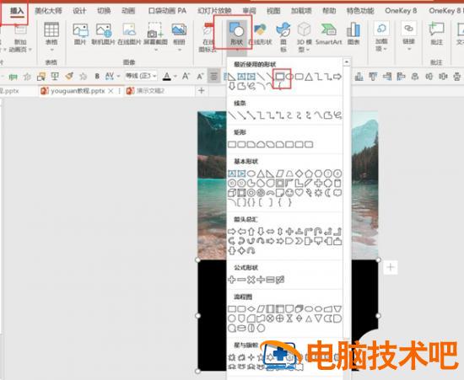This screenshot has width=464, height=380.
Task: Choose the smiley face shape
Action: [289, 193]
